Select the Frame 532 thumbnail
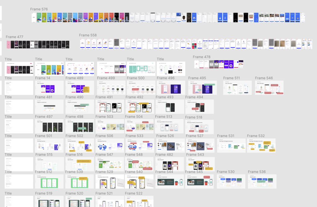Screen dimensions: 317x207 [261, 145]
